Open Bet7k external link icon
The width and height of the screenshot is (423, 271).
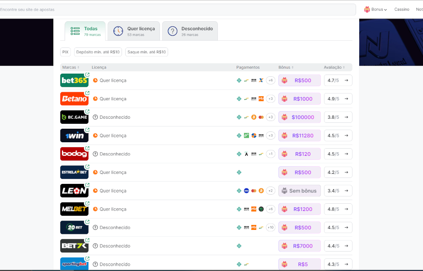click(x=87, y=240)
